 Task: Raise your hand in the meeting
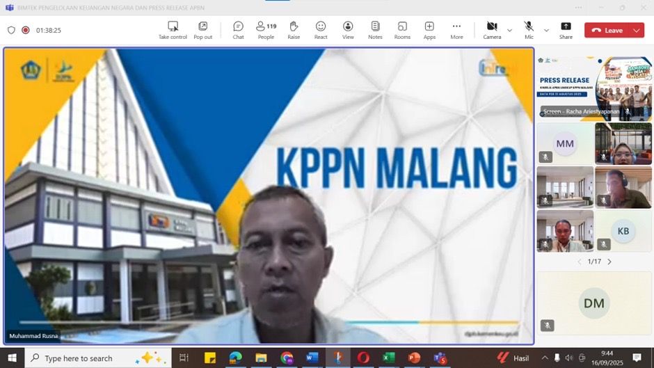point(294,31)
